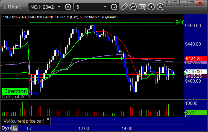Expand the NQ H20=2 symbol dropdown arrow

59,7
